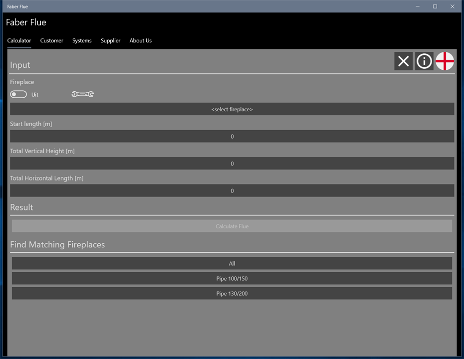
Task: Choose the All matching fireplaces button
Action: tap(232, 263)
